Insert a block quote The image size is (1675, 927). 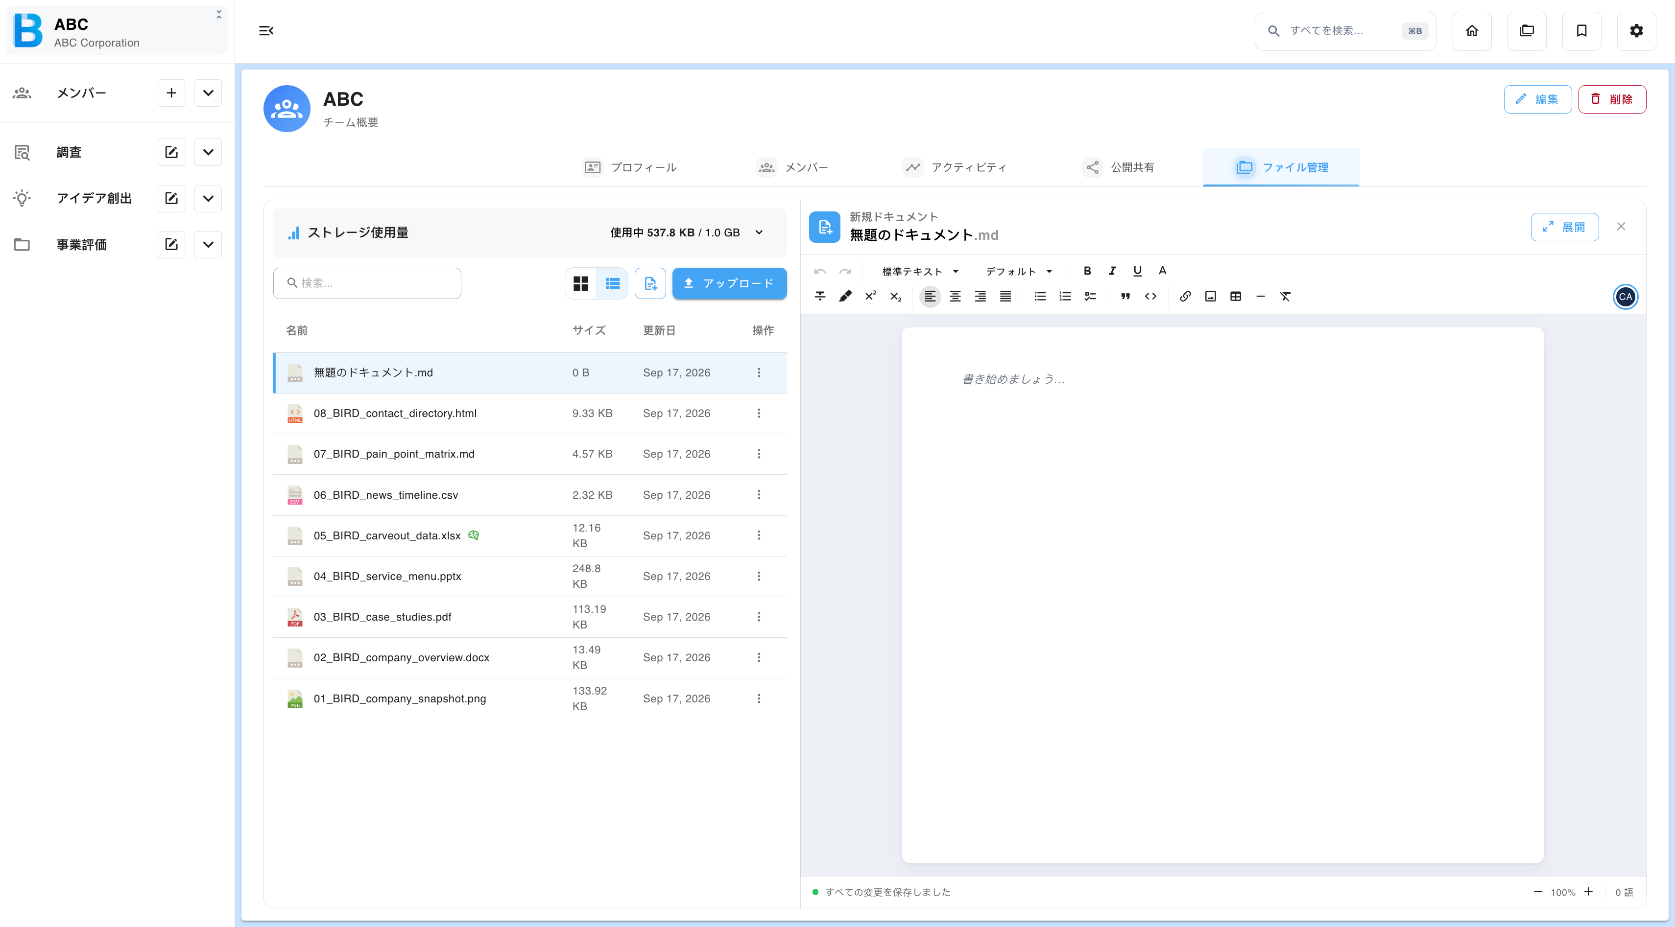(1125, 296)
